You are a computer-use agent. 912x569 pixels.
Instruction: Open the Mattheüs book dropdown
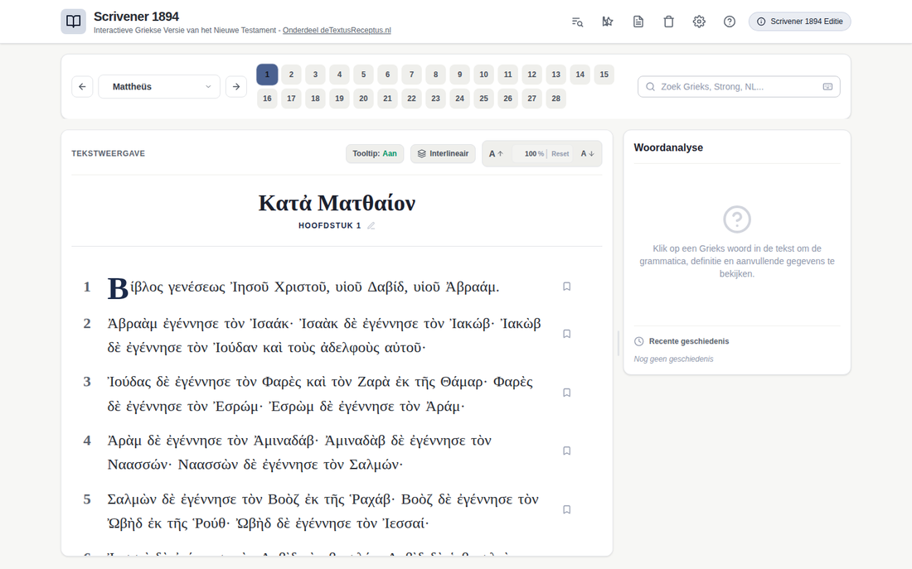tap(159, 87)
